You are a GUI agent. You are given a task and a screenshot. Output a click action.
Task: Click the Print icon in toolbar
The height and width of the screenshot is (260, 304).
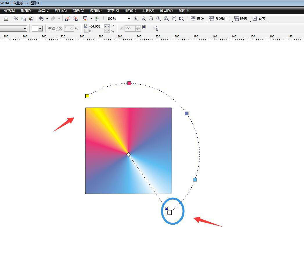pos(6,19)
